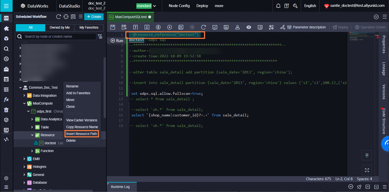Open the recycle bin icon in left sidebar
The height and width of the screenshot is (192, 389).
[x=6, y=110]
